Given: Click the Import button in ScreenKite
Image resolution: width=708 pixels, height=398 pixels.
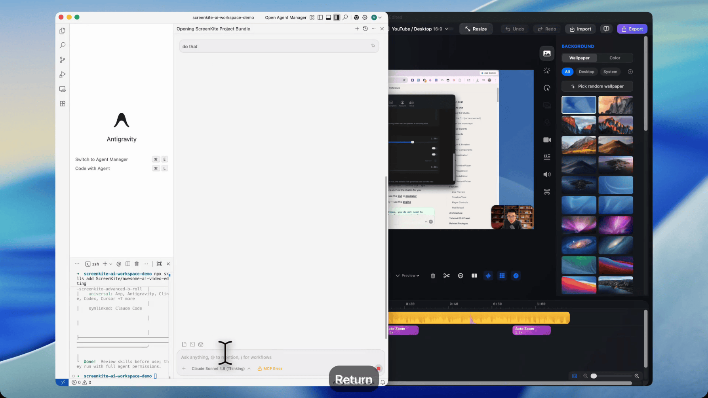Looking at the screenshot, I should [580, 29].
